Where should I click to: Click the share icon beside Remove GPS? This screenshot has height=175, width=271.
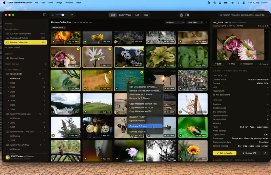[265, 153]
